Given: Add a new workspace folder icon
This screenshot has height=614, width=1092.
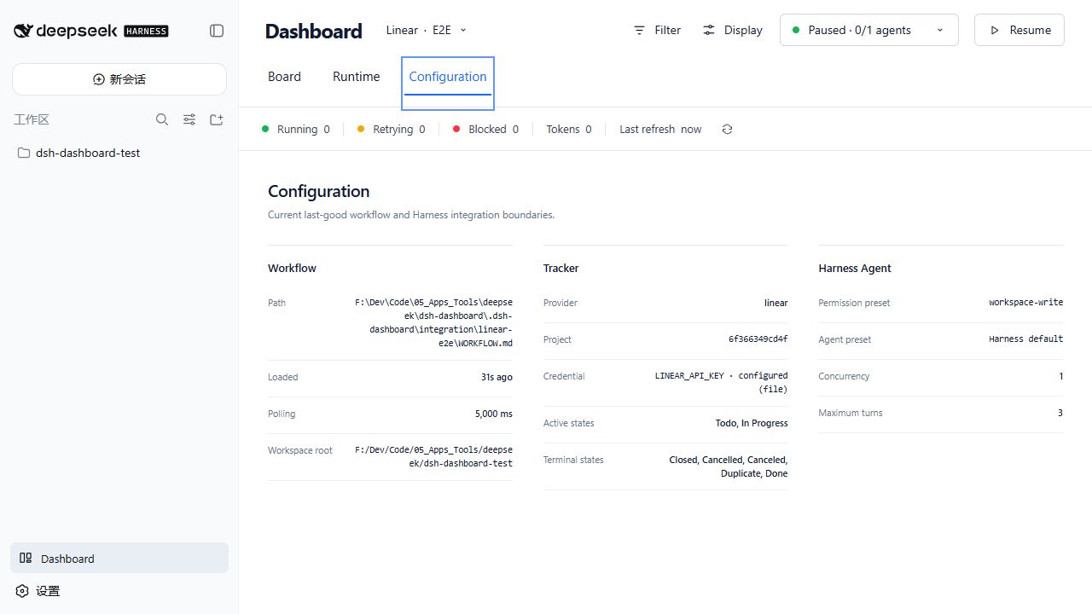Looking at the screenshot, I should [217, 119].
